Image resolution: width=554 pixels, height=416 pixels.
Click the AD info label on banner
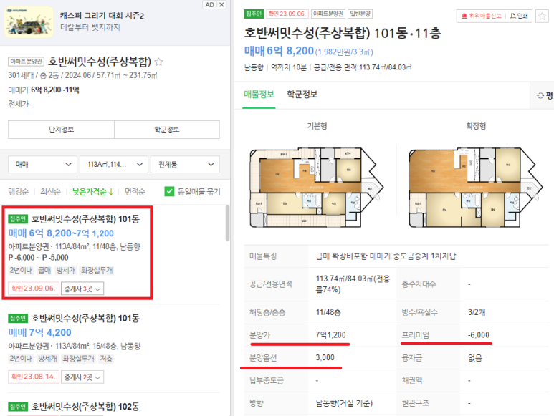click(209, 4)
